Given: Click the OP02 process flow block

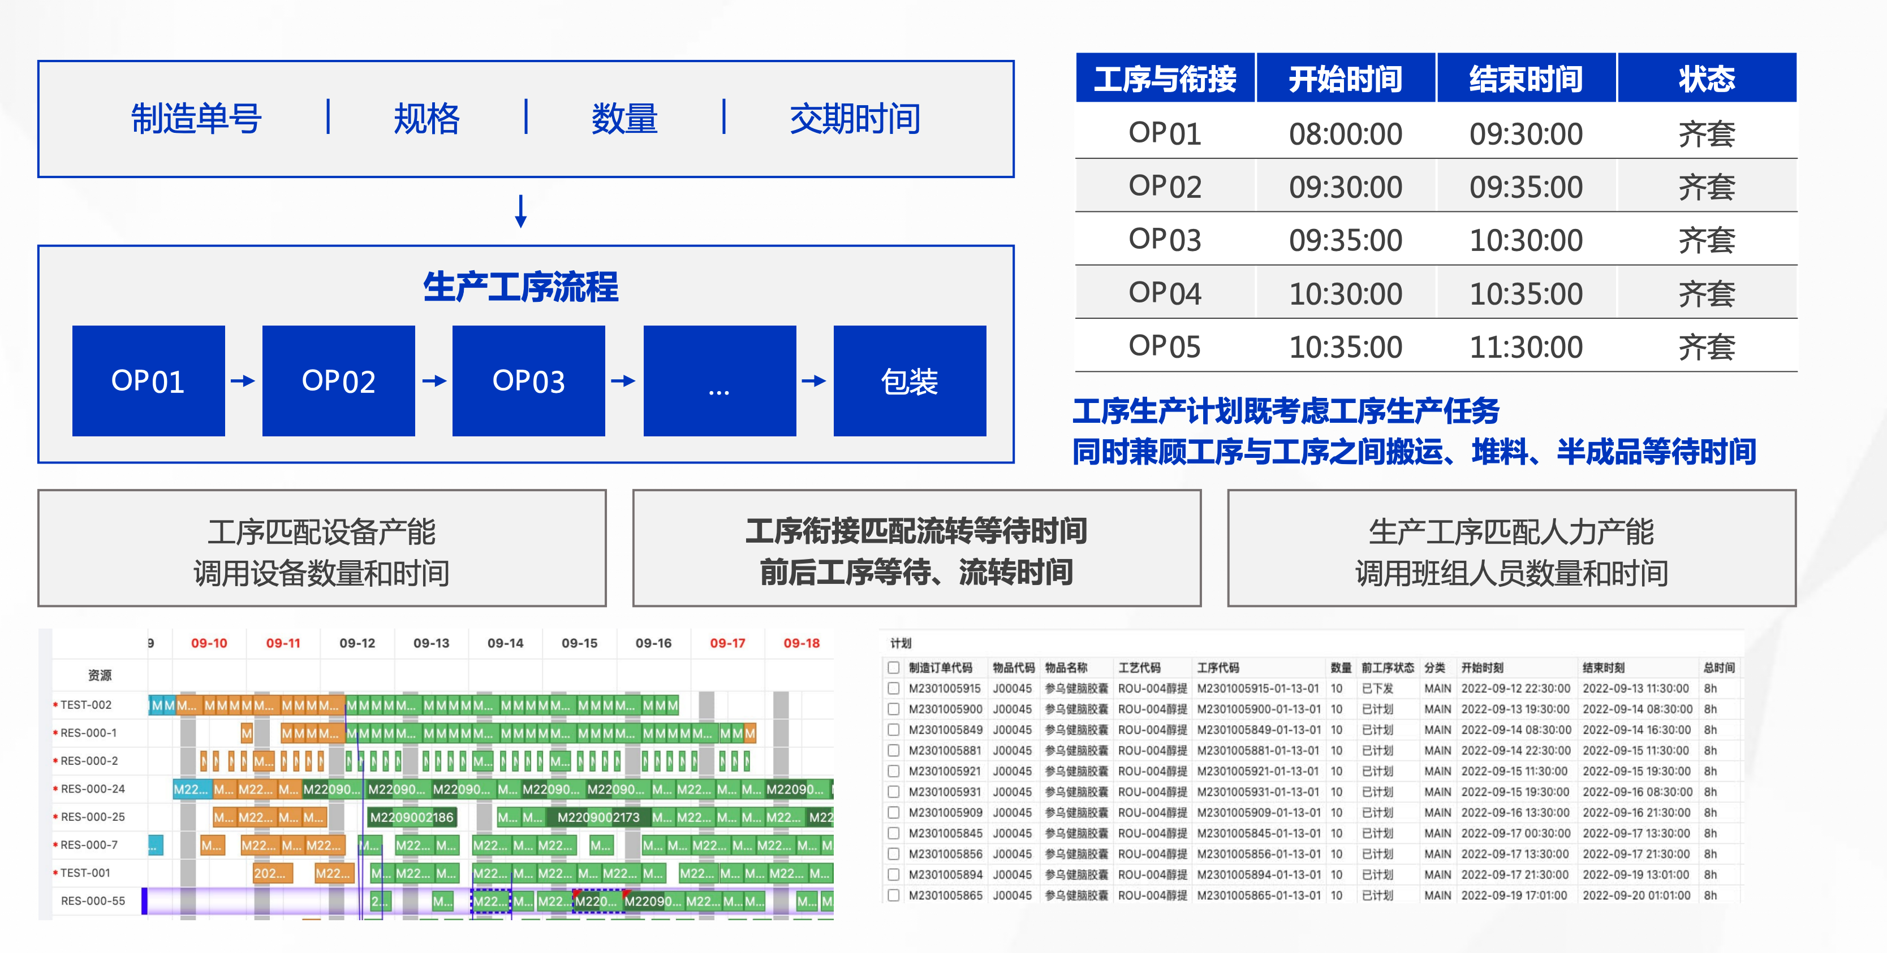Looking at the screenshot, I should 338,380.
